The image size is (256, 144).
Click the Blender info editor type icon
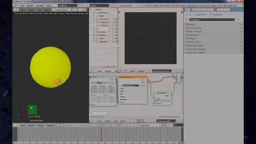[x=16, y=6]
